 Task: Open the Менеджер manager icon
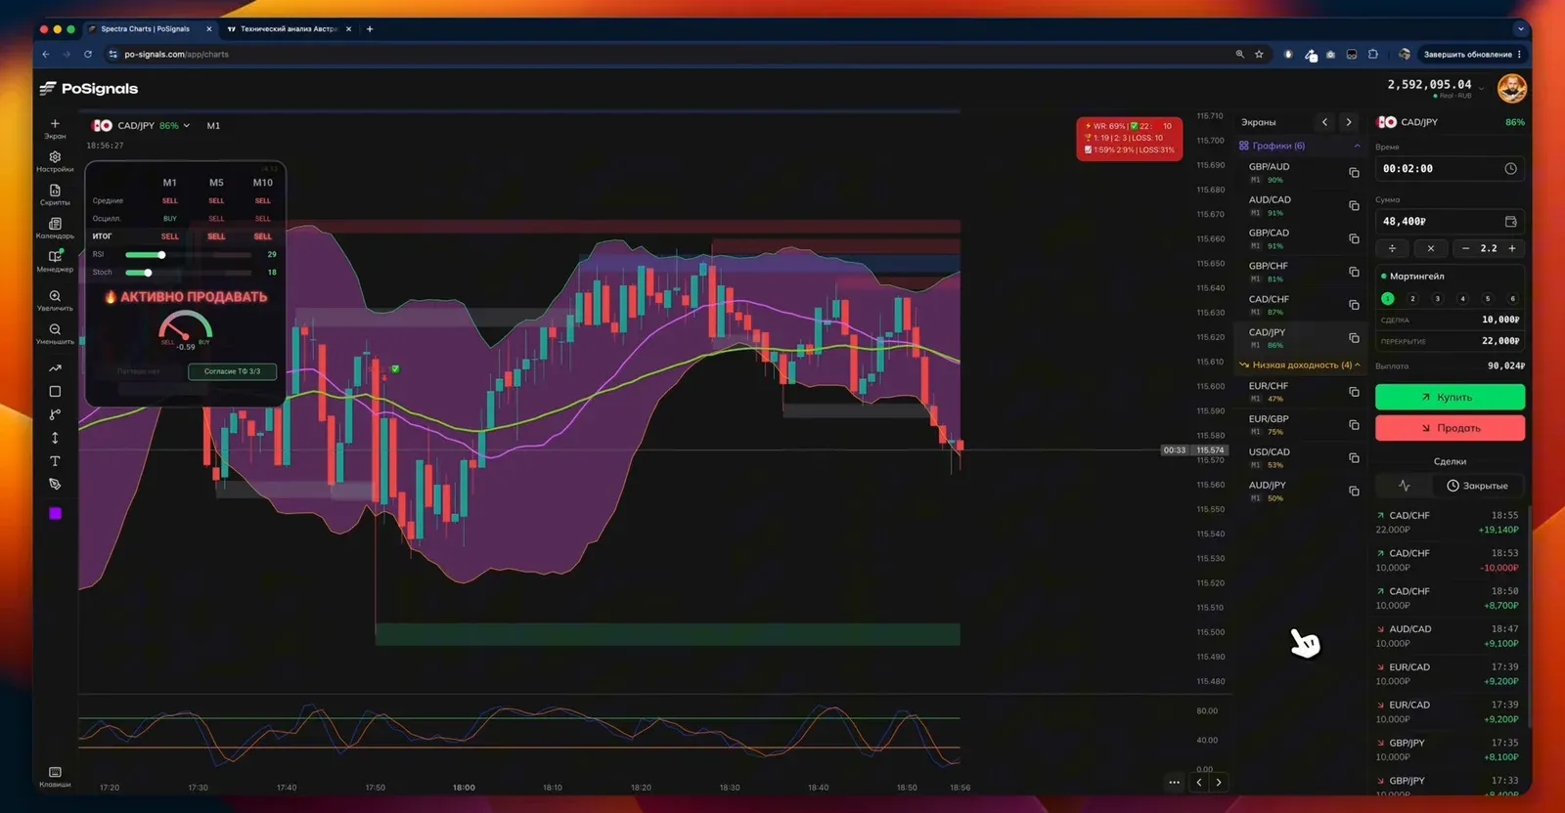tap(55, 256)
